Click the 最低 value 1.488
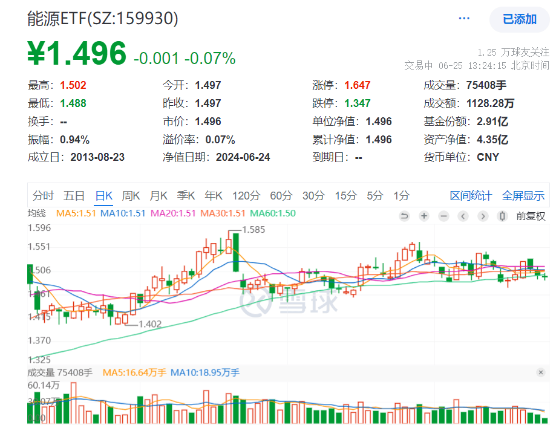Screen dimensions: 559x425 point(73,103)
